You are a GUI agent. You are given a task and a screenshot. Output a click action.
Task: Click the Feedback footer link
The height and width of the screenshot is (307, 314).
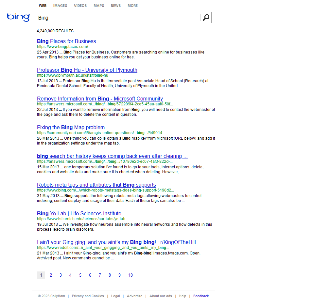pyautogui.click(x=201, y=296)
